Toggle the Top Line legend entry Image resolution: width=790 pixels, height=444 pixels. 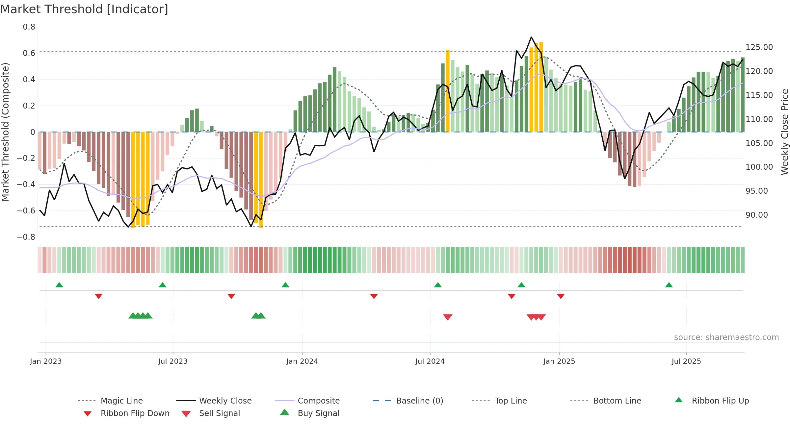point(499,401)
